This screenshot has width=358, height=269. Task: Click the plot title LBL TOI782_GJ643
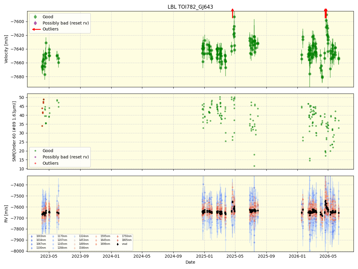point(190,7)
